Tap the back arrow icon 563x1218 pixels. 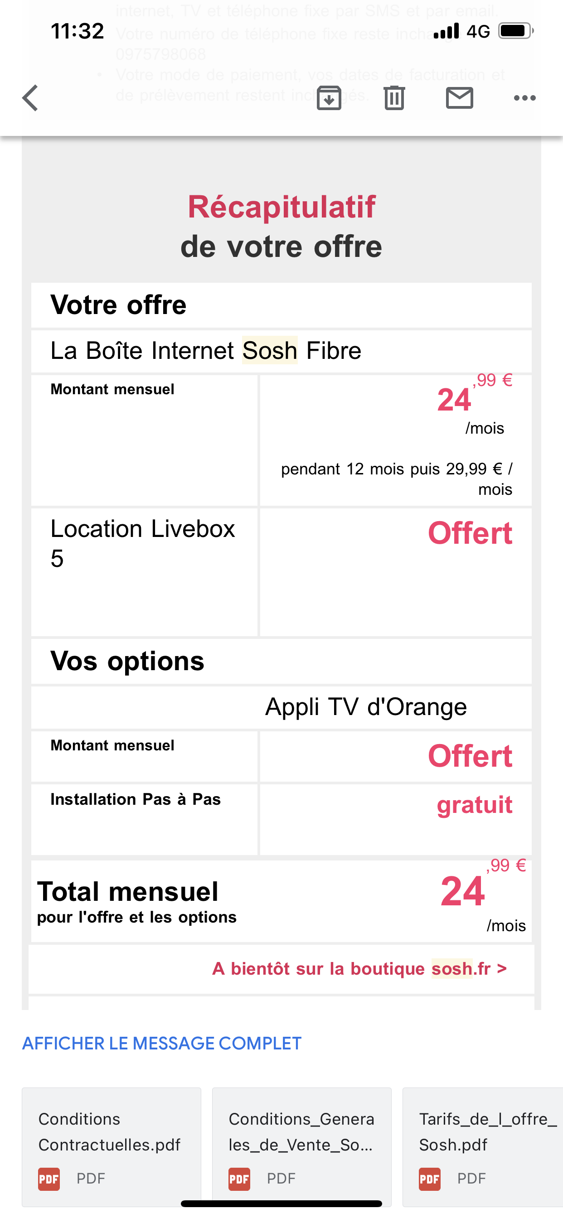(30, 98)
